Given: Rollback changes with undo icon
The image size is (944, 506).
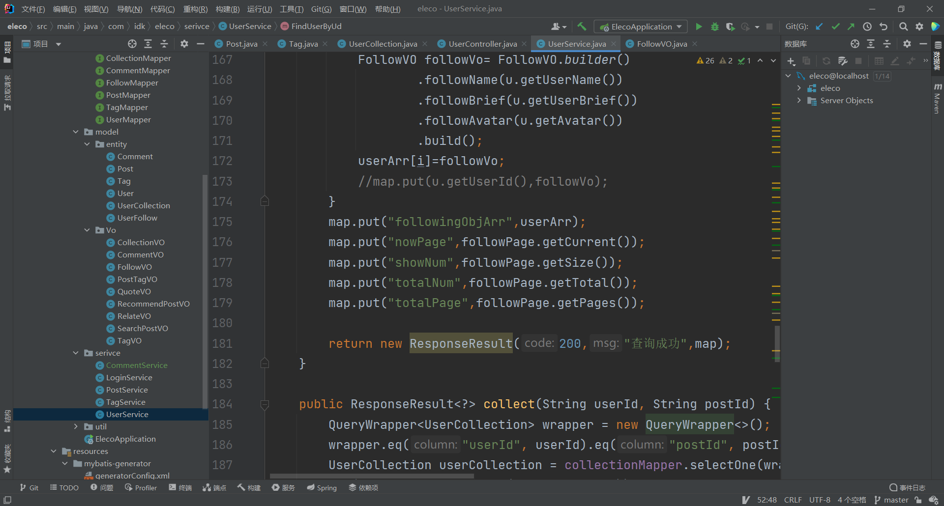Looking at the screenshot, I should (x=884, y=27).
